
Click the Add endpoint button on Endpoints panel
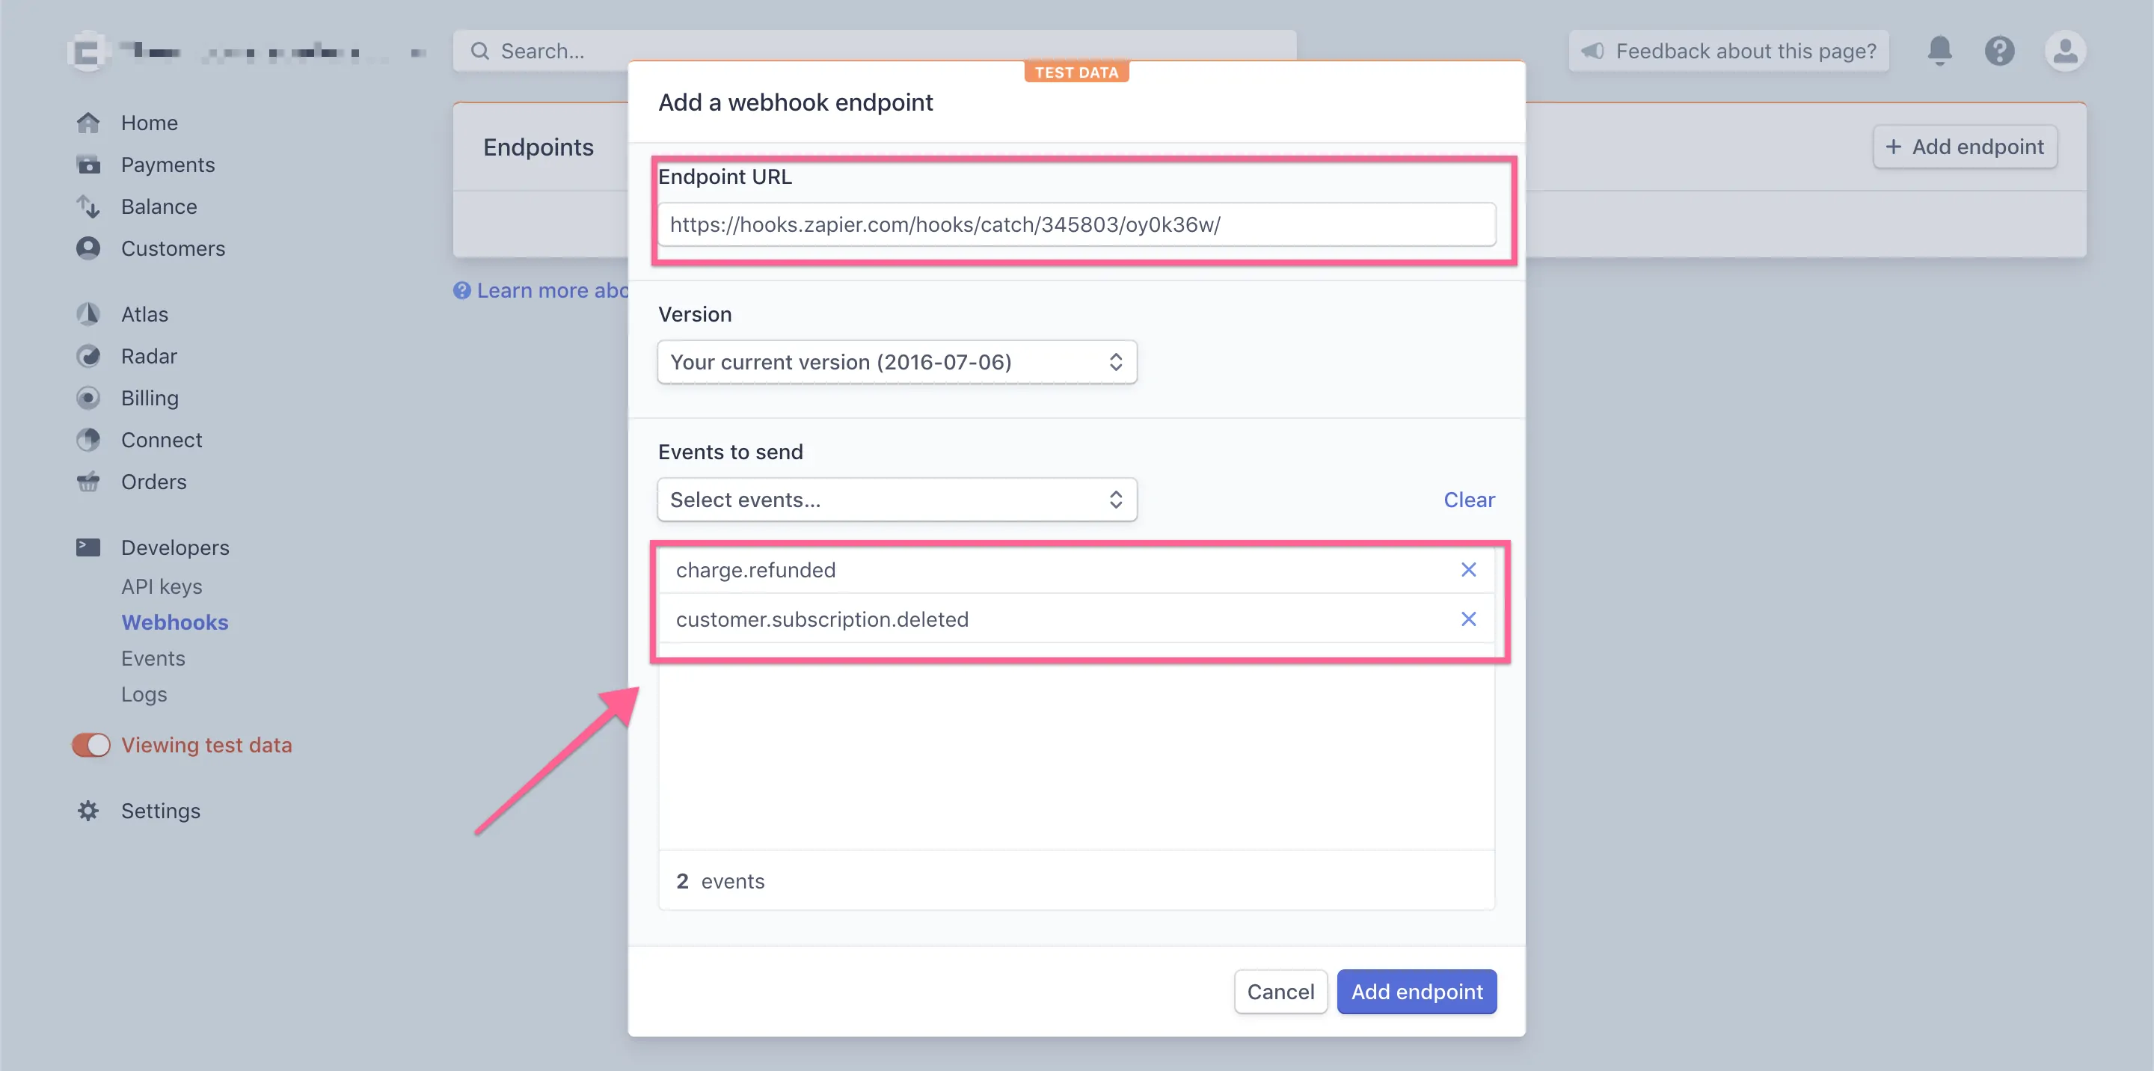pos(1965,147)
